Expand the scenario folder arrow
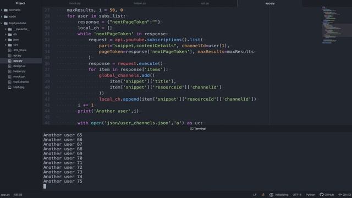The image size is (352, 198). click(x=2, y=10)
